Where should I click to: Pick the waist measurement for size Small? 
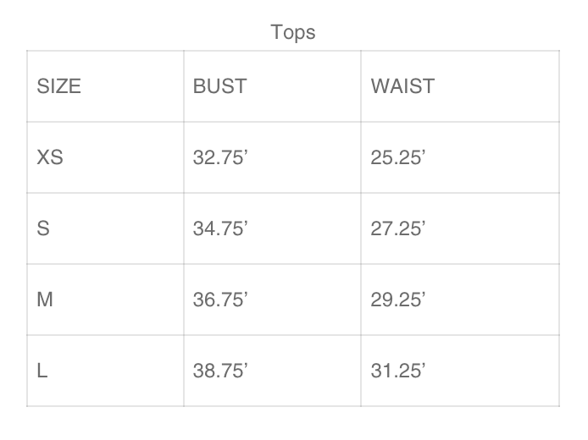tap(397, 228)
